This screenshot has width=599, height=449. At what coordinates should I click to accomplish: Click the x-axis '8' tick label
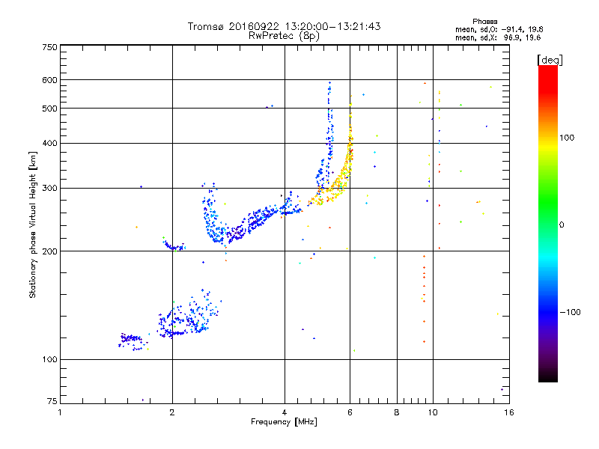point(397,412)
